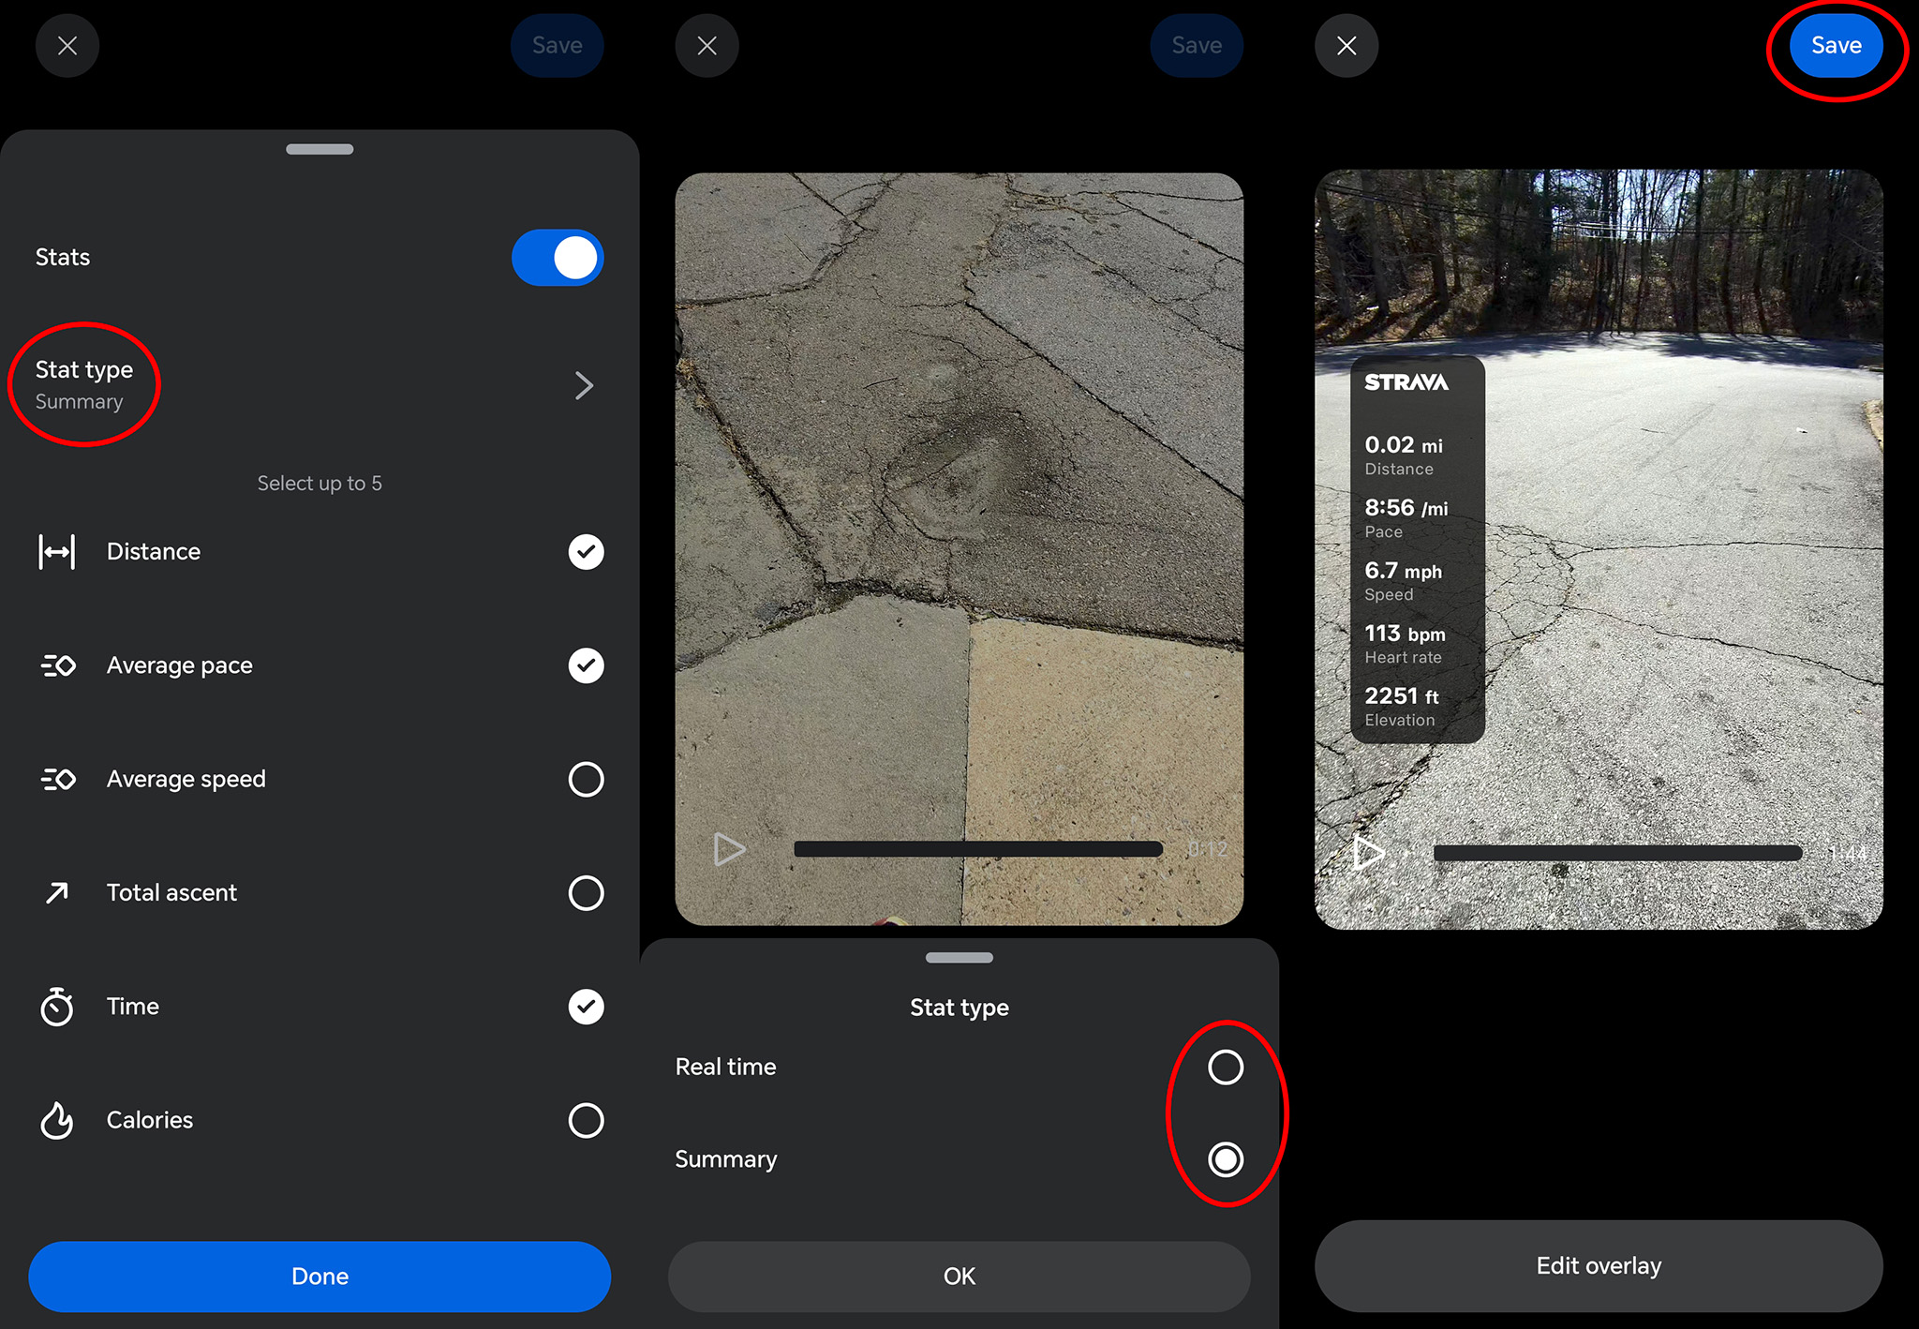
Task: Click the Total ascent arrow icon
Action: pos(57,892)
